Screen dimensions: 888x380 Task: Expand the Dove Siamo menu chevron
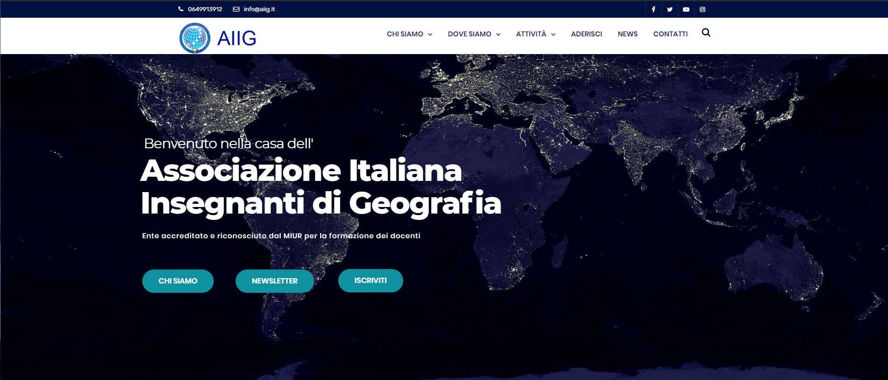pos(498,35)
